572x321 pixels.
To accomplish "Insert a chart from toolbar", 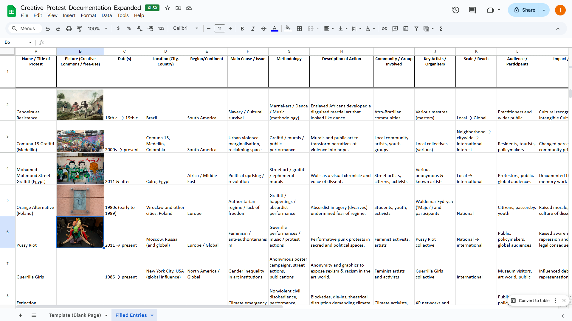I will coord(406,29).
